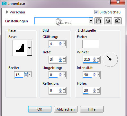Open the Breite slider dropdown arrow
127x116 pixels.
click(30, 74)
